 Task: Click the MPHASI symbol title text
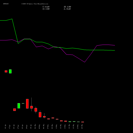coord(6,4)
